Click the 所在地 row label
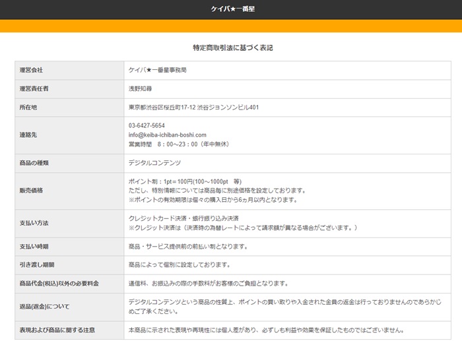462x341 pixels. [x=28, y=108]
